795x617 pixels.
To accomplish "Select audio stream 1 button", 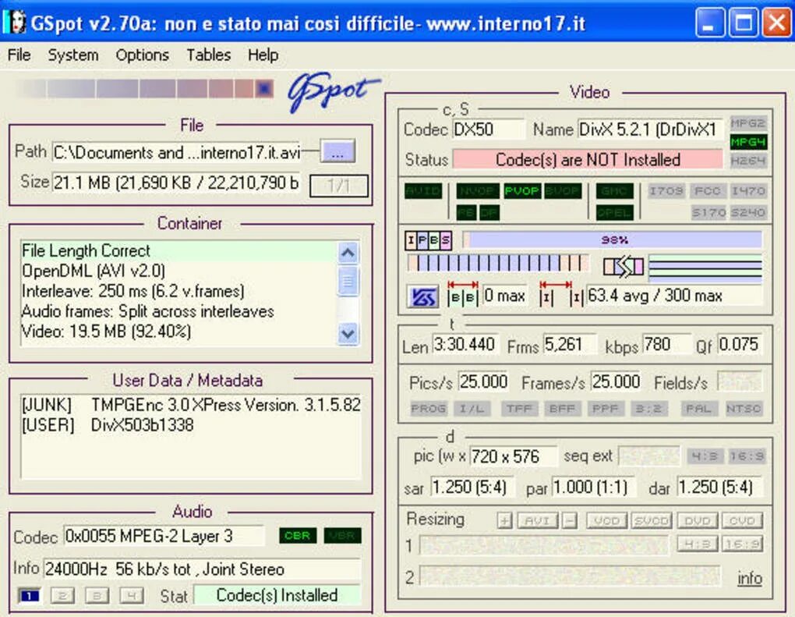I will 30,596.
